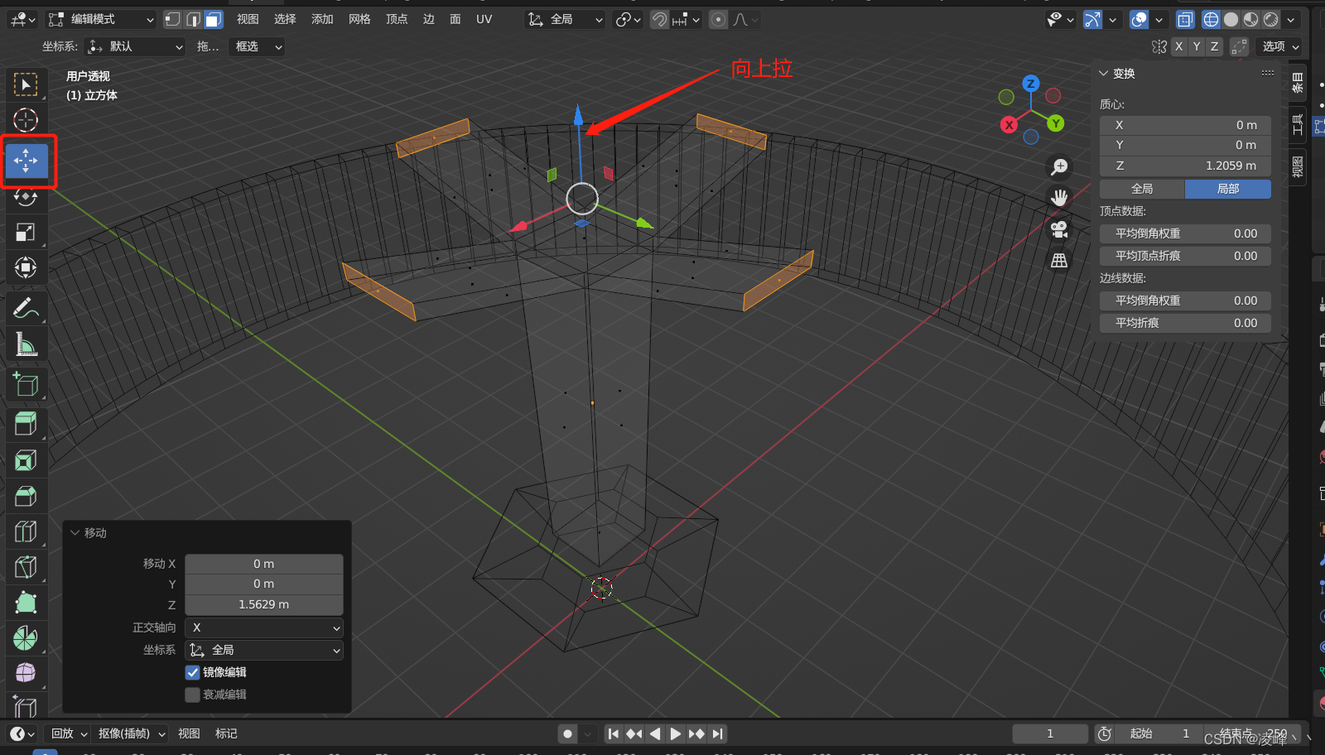Open the shading options dropdown arrow

tap(1291, 19)
